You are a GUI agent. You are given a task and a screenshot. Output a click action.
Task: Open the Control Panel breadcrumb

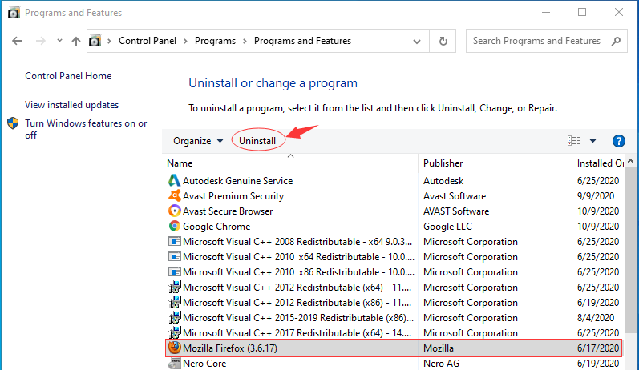coord(148,41)
